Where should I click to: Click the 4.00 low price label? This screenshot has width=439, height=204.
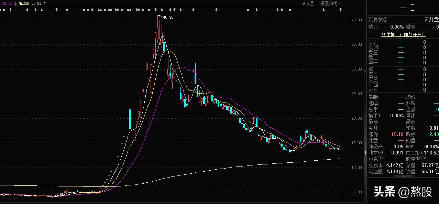tap(60, 194)
